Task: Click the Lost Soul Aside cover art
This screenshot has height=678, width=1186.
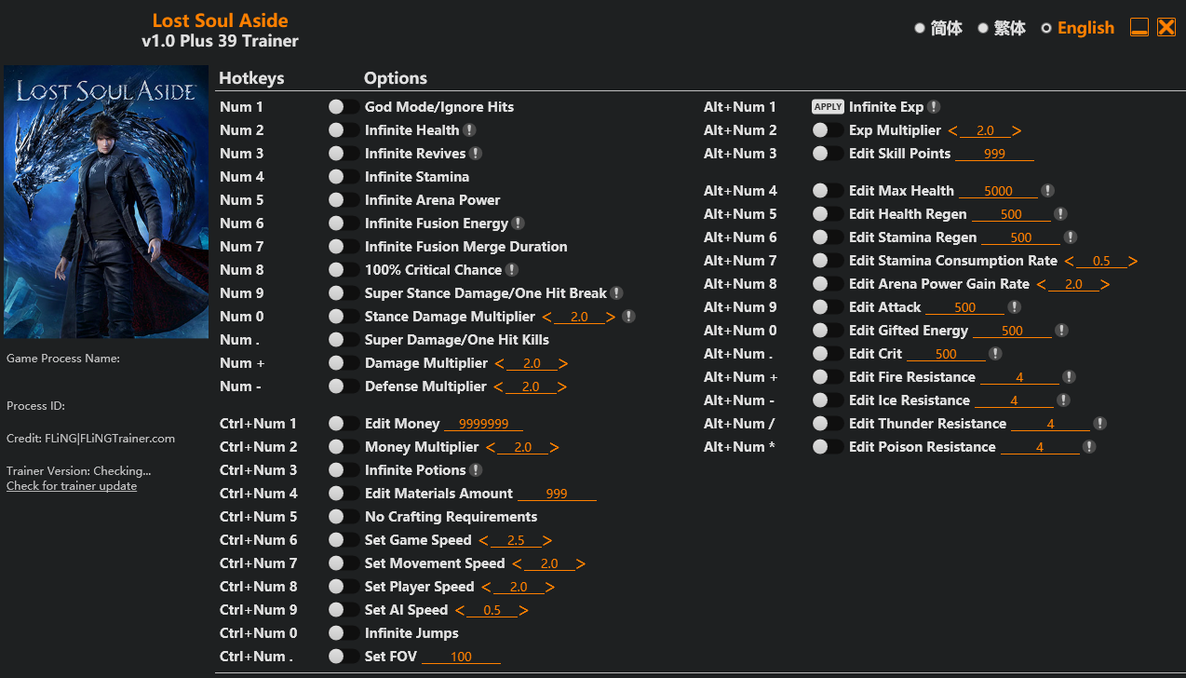Action: coord(106,202)
